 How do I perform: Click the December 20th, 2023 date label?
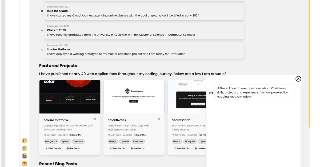click(x=58, y=7)
